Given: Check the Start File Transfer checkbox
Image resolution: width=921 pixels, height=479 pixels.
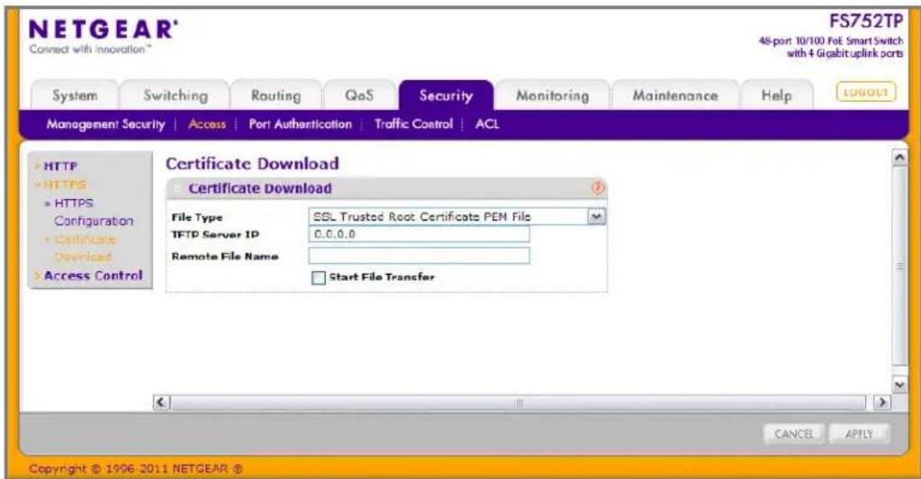Looking at the screenshot, I should pos(319,278).
